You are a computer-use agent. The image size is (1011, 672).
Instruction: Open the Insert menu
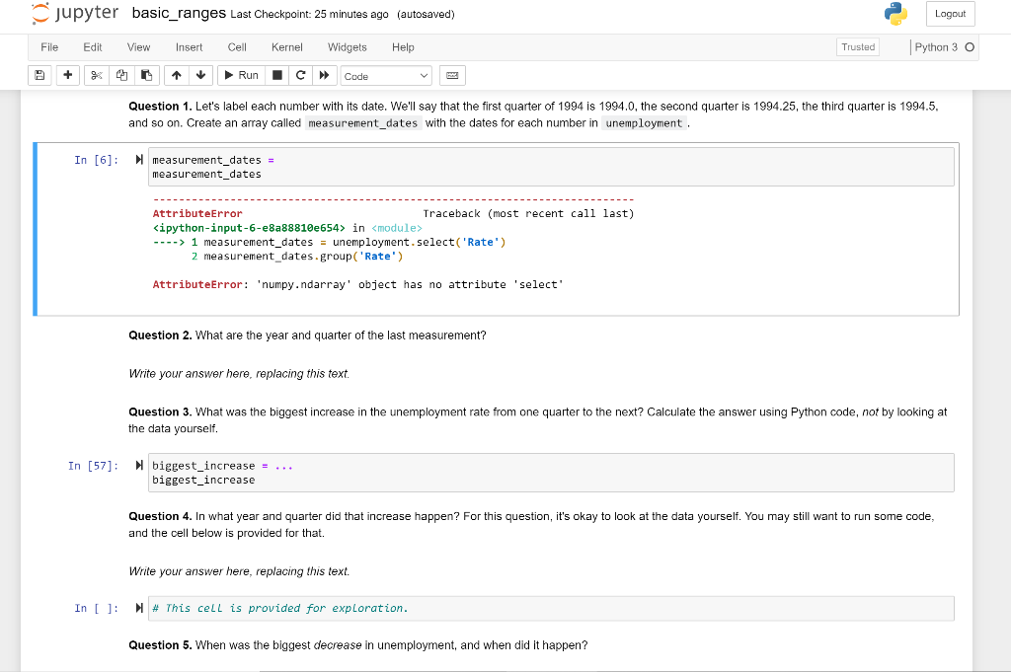pyautogui.click(x=189, y=46)
